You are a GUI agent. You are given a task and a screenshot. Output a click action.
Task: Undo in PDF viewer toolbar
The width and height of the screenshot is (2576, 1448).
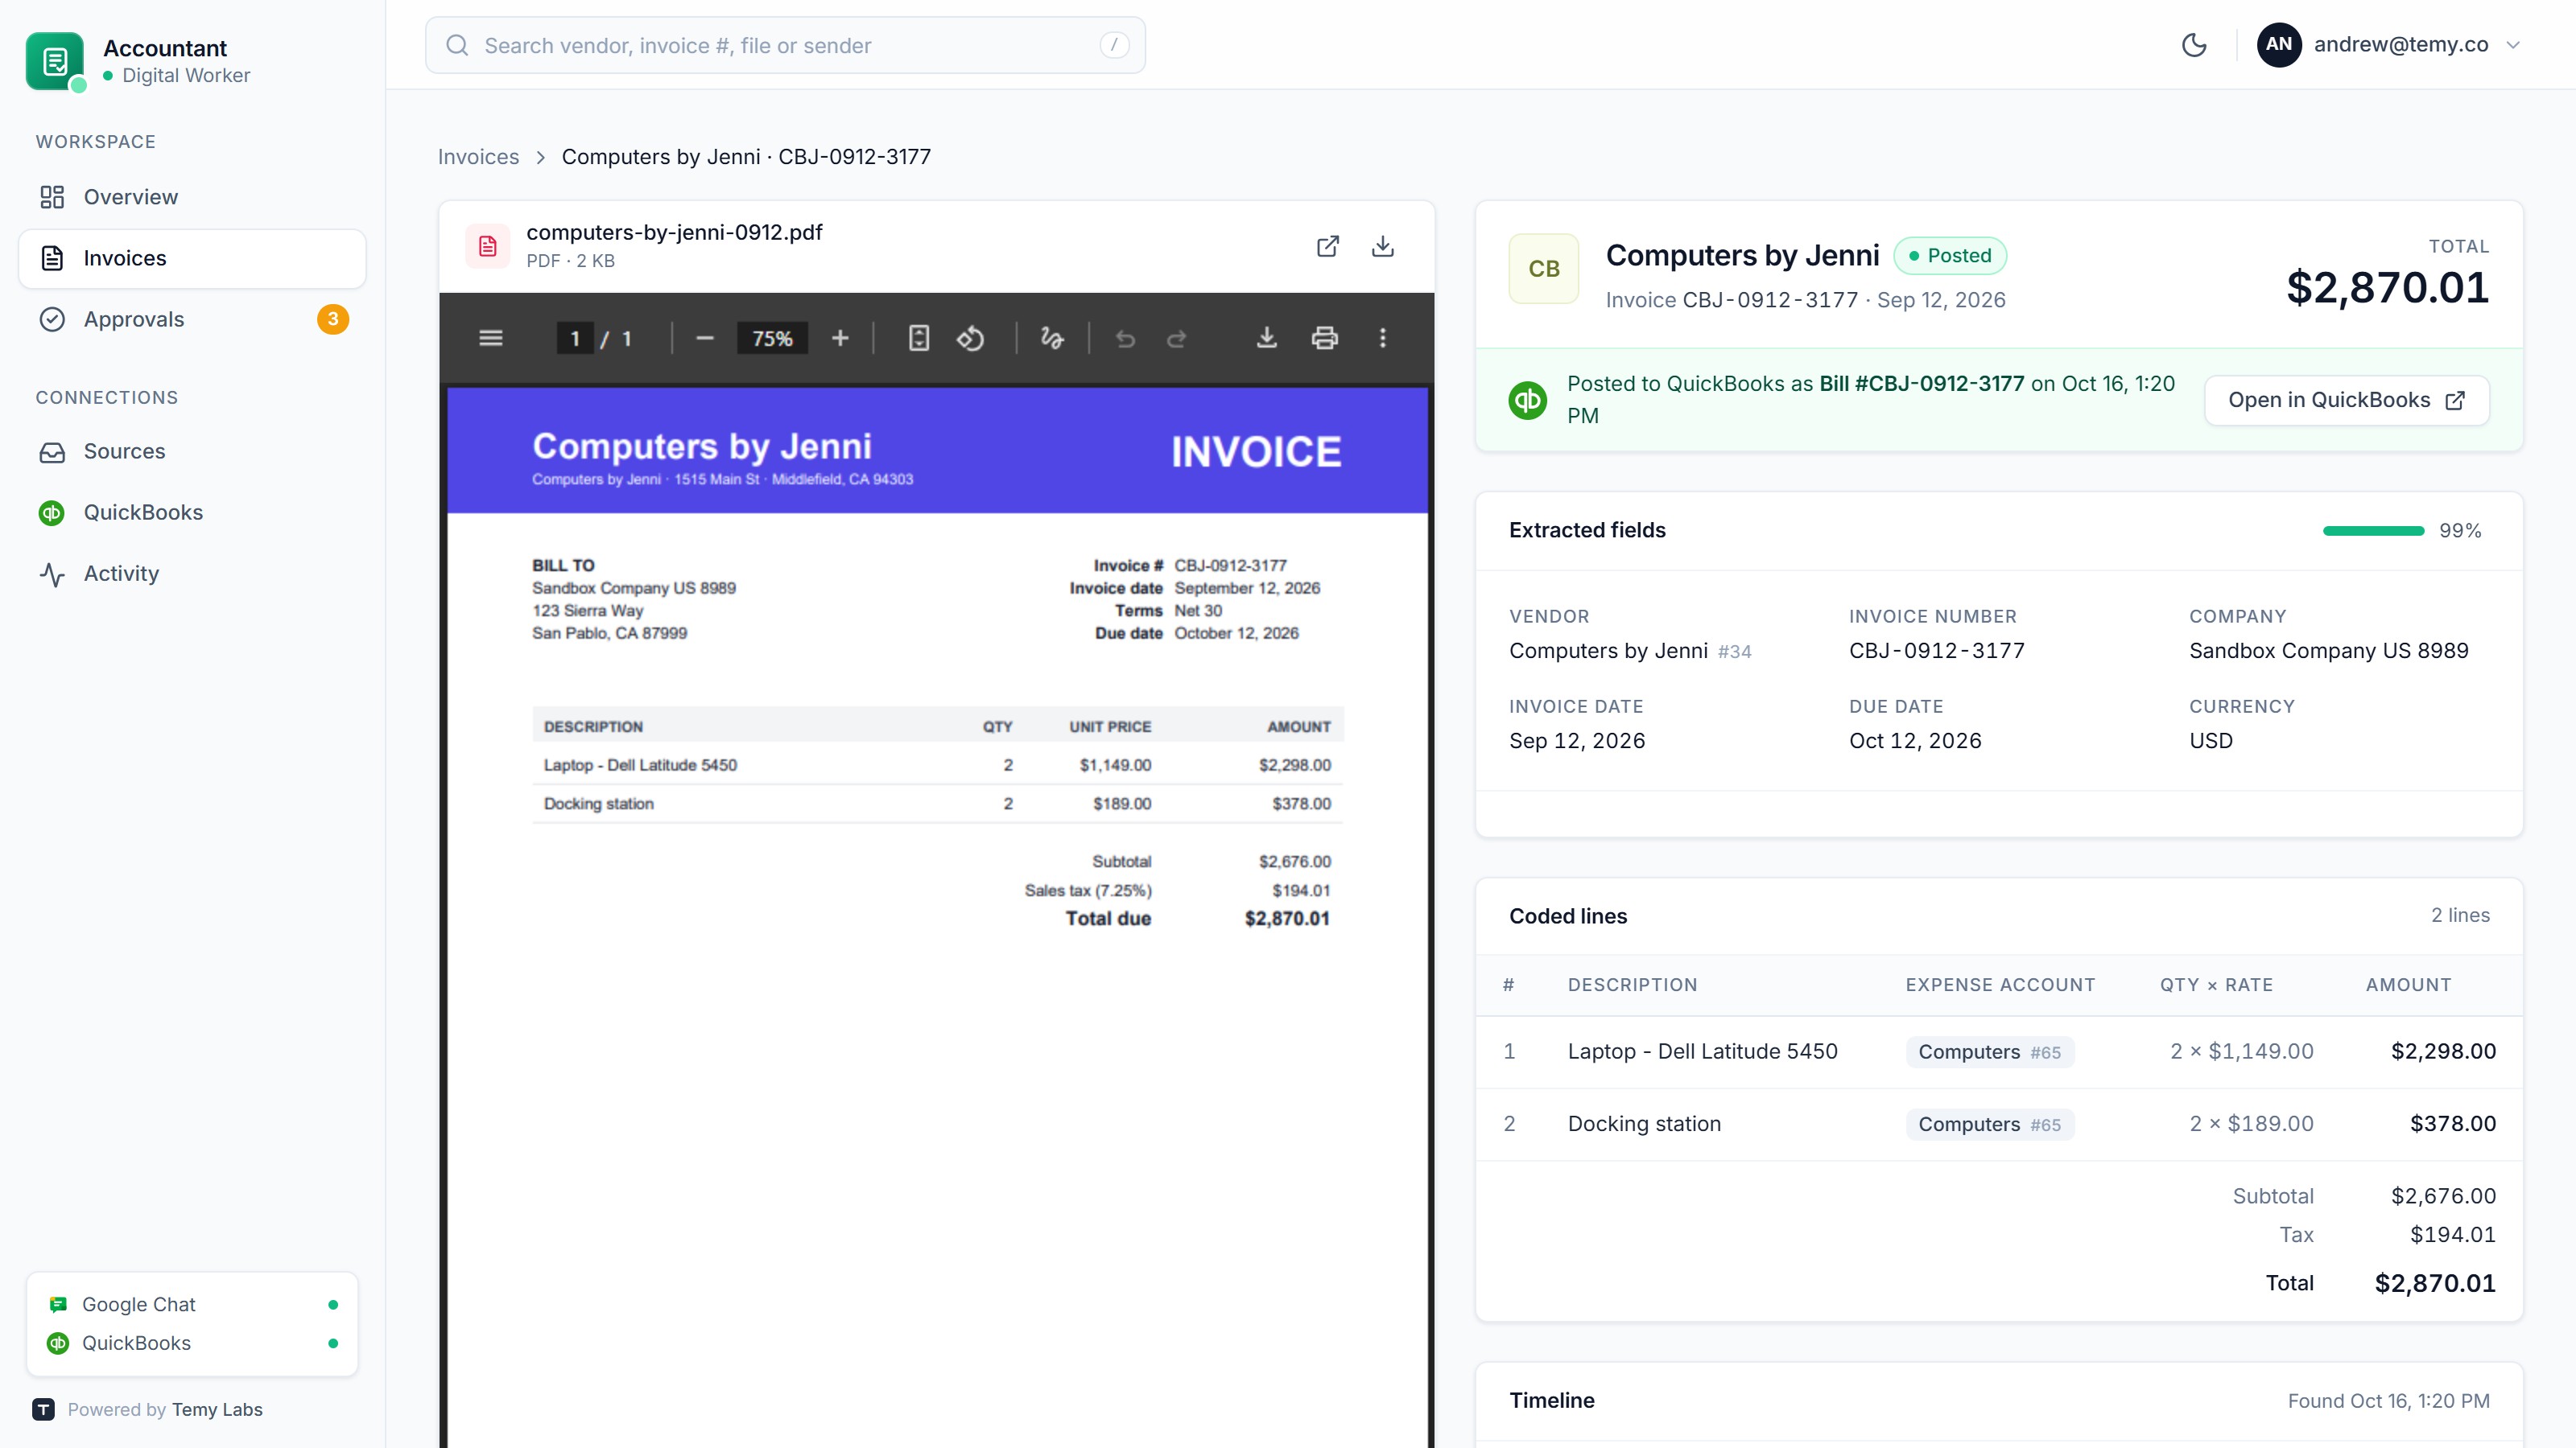(x=1125, y=339)
